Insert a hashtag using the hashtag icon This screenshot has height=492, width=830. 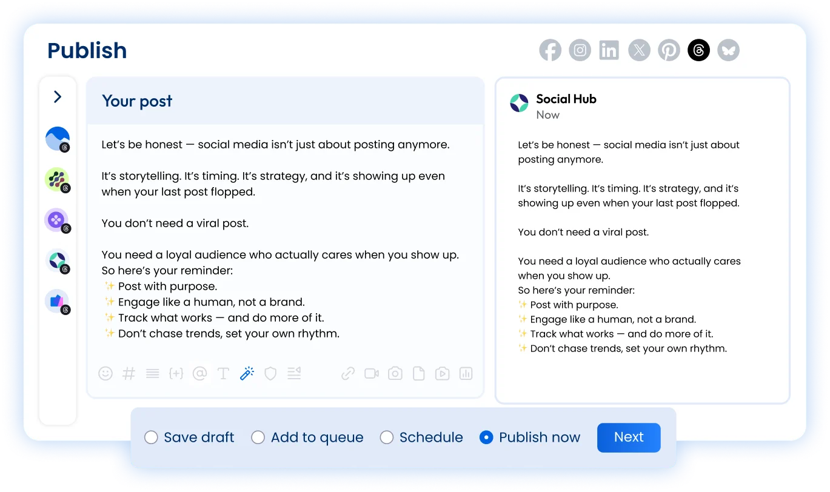128,373
